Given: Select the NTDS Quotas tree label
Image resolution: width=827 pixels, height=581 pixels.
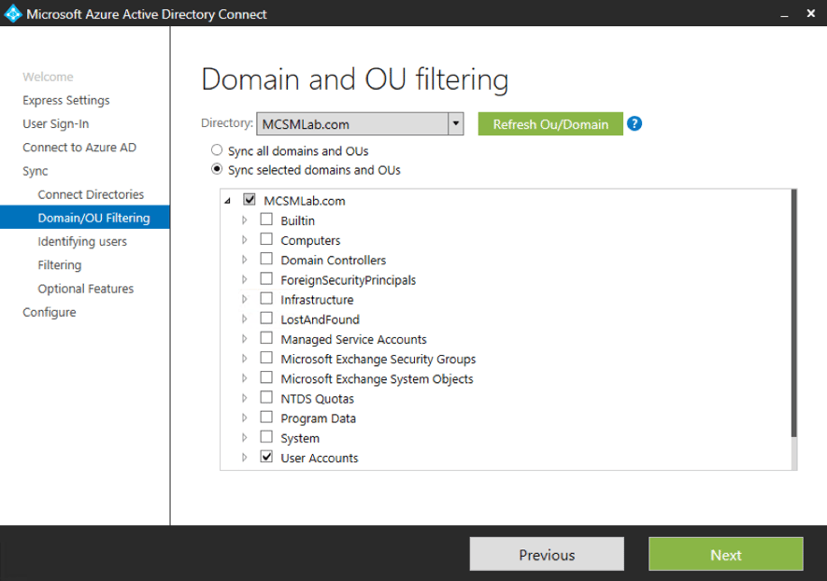Looking at the screenshot, I should click(317, 399).
